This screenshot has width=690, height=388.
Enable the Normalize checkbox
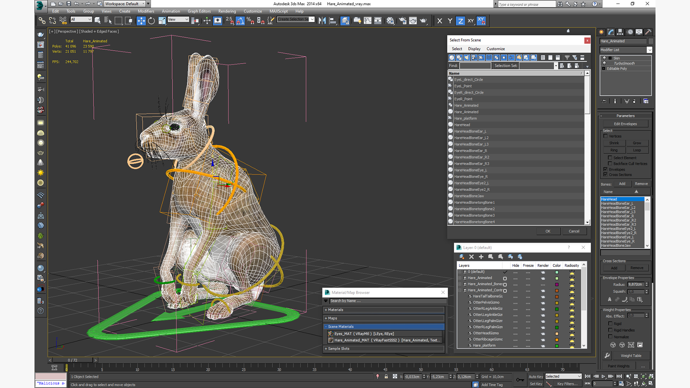click(x=610, y=337)
